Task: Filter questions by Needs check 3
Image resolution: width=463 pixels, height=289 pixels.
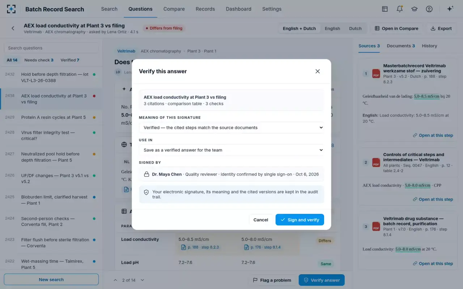Action: click(39, 60)
